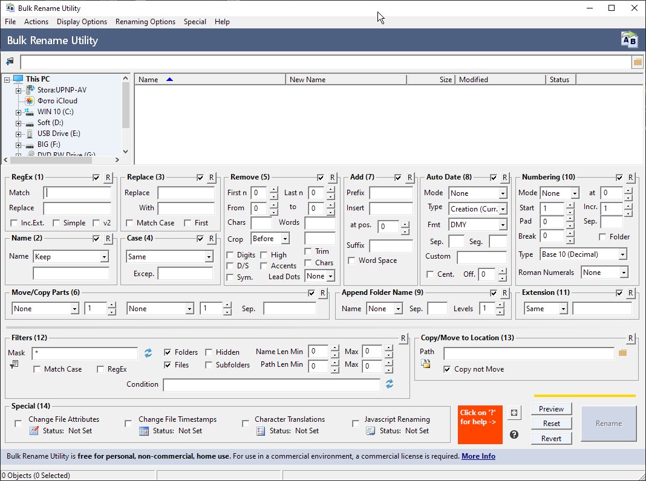Click the Preview button

(x=551, y=409)
